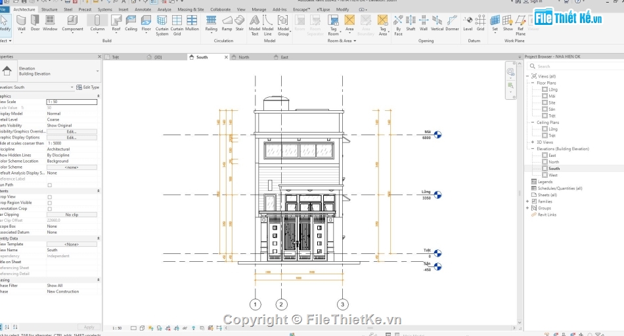
Task: Select the Wall tool
Action: tap(22, 23)
